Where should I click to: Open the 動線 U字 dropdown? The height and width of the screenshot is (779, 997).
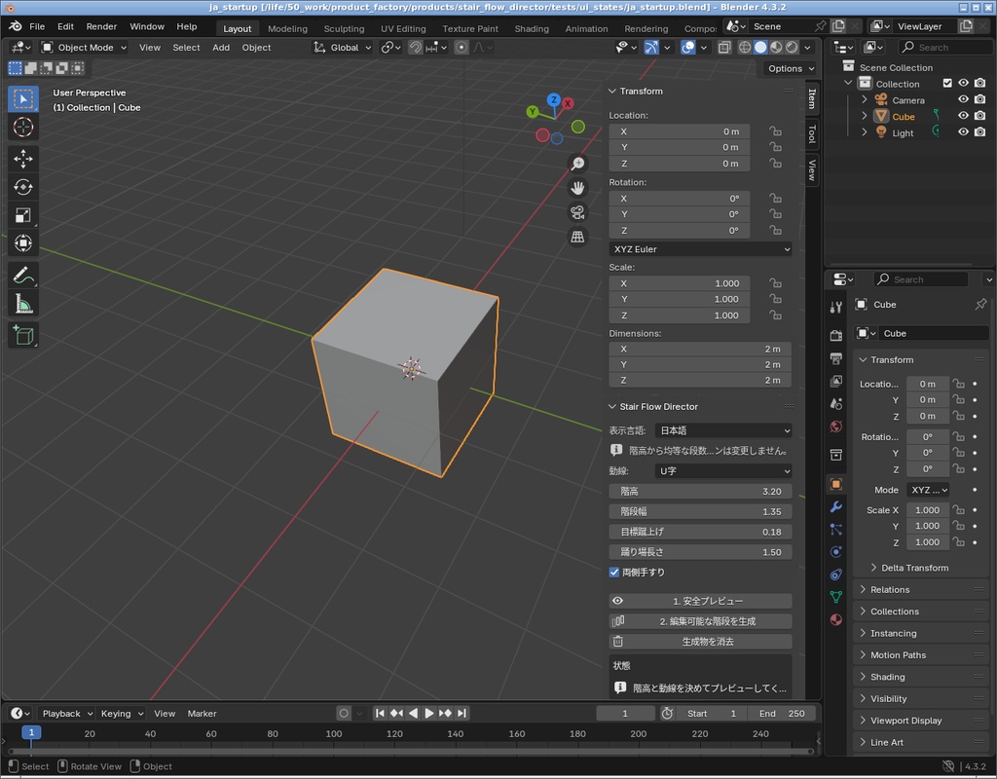(723, 471)
